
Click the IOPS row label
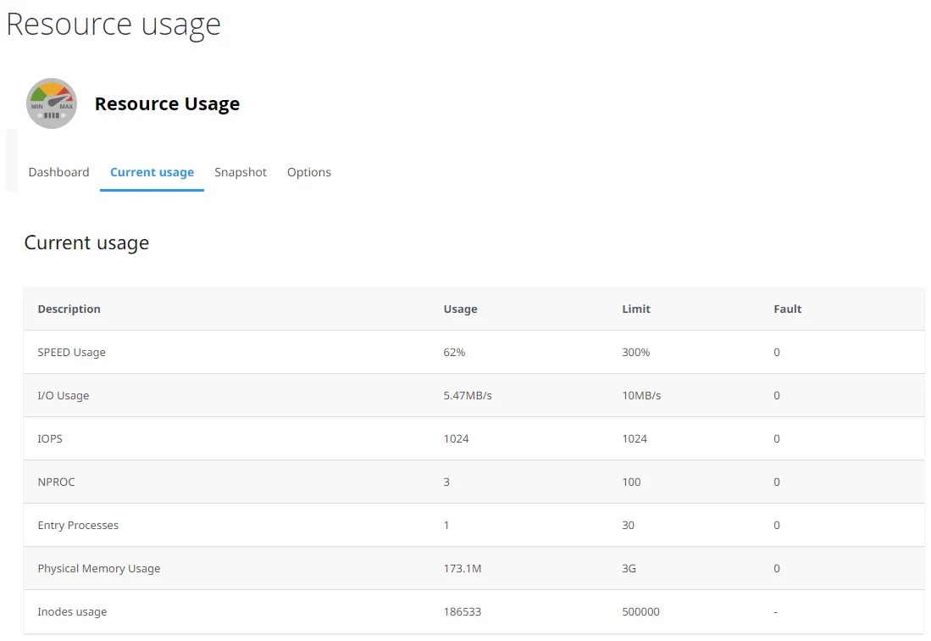point(50,439)
